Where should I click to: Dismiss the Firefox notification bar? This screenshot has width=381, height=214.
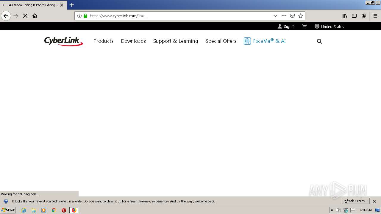(374, 201)
